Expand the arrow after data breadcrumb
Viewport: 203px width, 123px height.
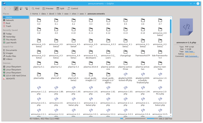coord(47,14)
